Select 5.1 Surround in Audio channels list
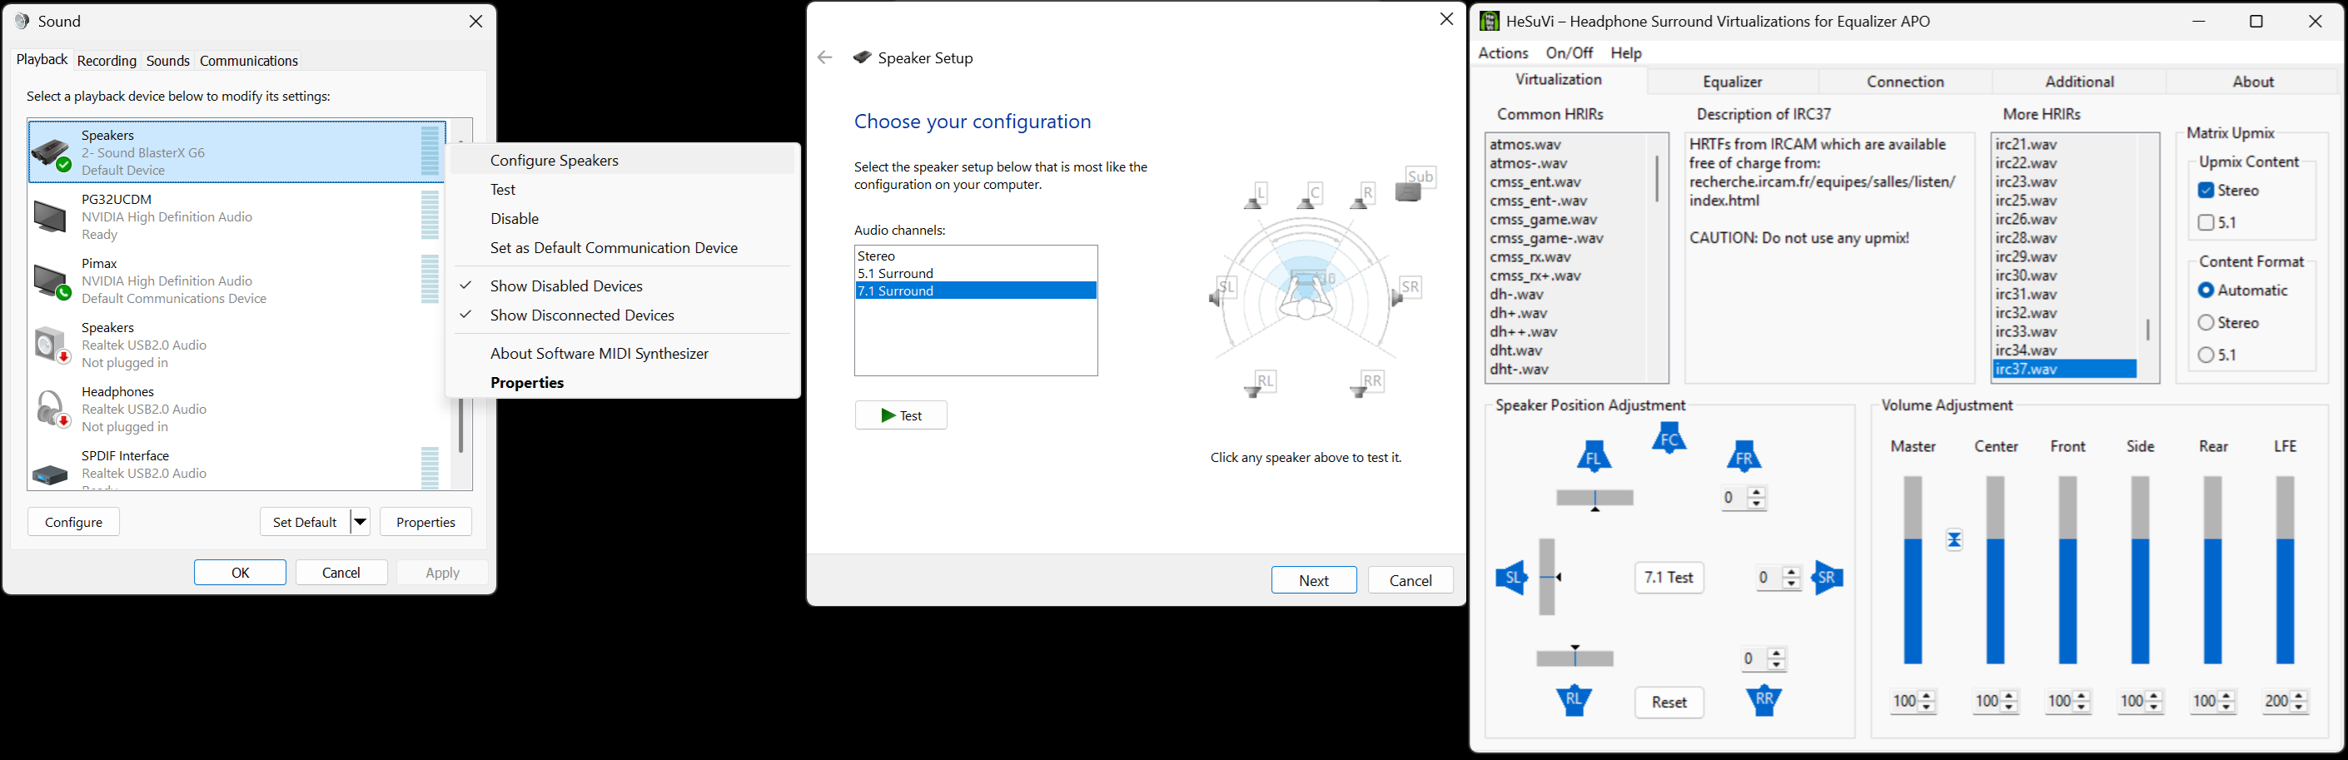This screenshot has height=760, width=2348. 975,273
